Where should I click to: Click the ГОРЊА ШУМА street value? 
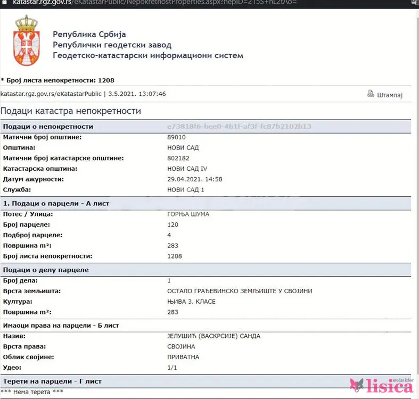pos(188,214)
